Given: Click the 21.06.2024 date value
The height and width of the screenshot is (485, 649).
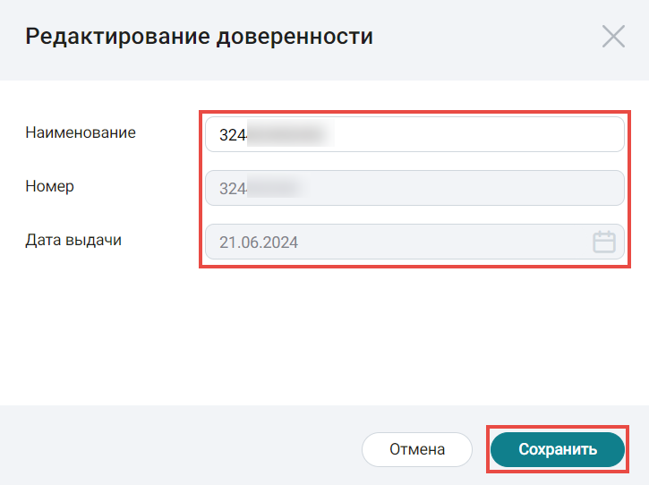Looking at the screenshot, I should pyautogui.click(x=259, y=242).
